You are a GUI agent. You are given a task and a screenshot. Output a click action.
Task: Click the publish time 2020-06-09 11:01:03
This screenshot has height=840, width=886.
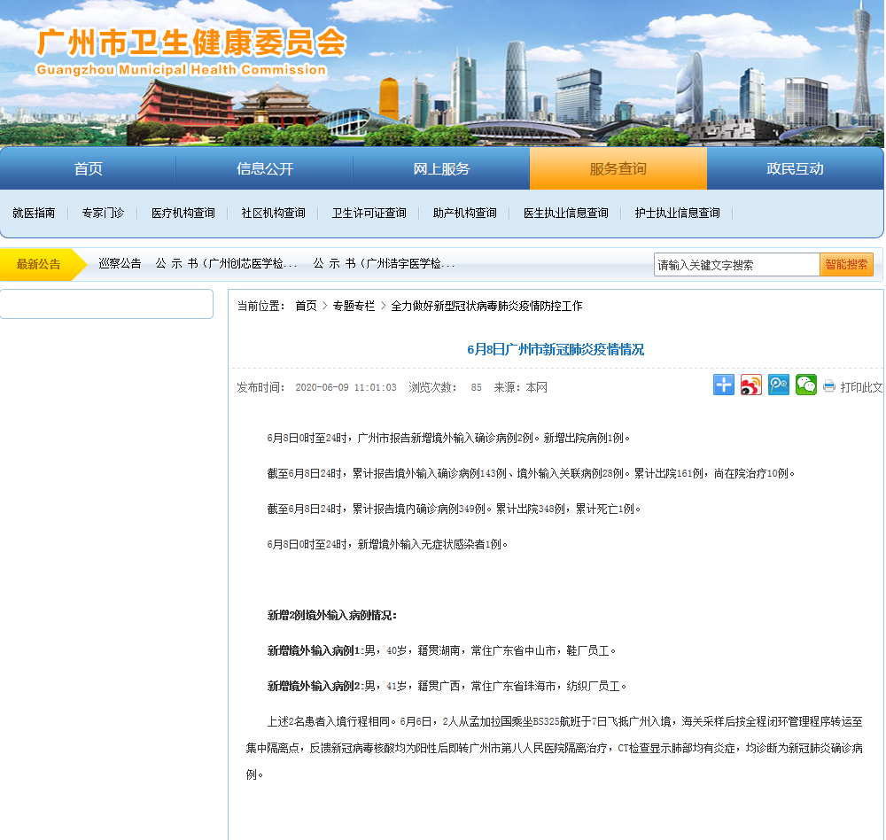346,387
